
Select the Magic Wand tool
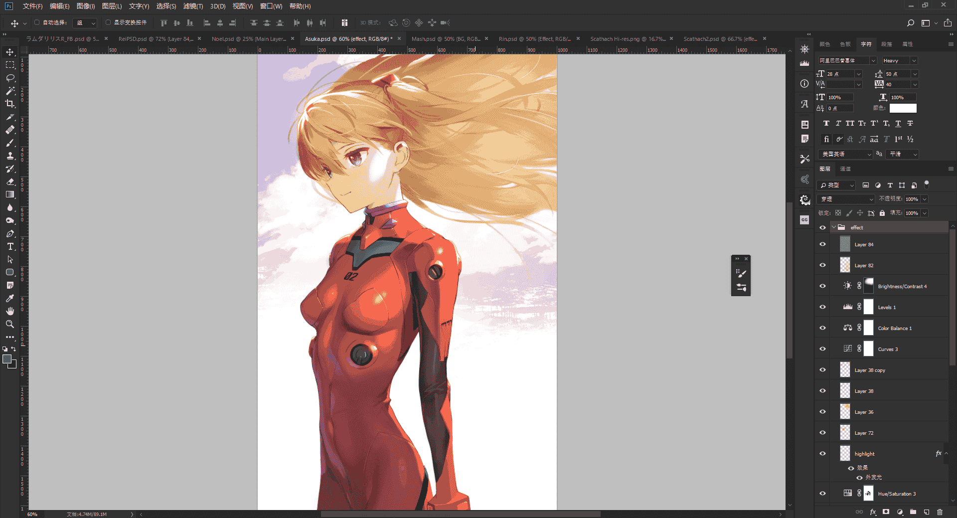[10, 91]
